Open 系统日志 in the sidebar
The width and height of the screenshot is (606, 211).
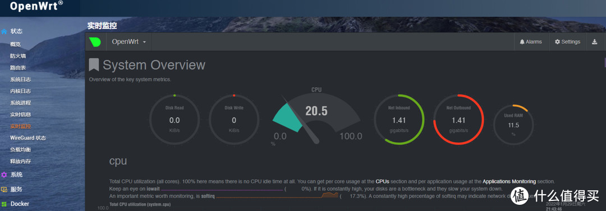click(21, 79)
